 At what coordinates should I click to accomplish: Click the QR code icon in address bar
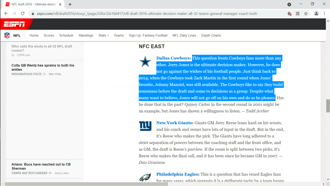tap(298, 14)
